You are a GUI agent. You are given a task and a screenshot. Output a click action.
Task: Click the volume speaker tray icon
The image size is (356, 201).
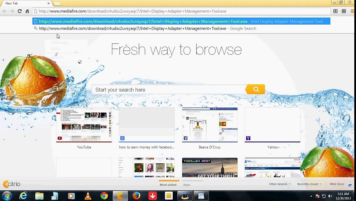330,196
